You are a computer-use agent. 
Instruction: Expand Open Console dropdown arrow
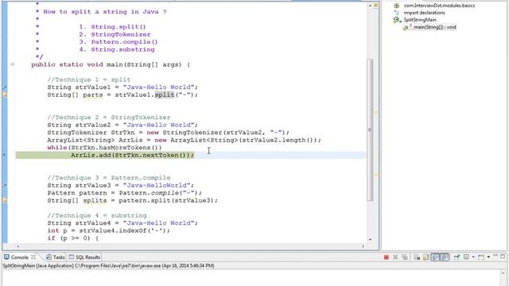pyautogui.click(x=488, y=257)
